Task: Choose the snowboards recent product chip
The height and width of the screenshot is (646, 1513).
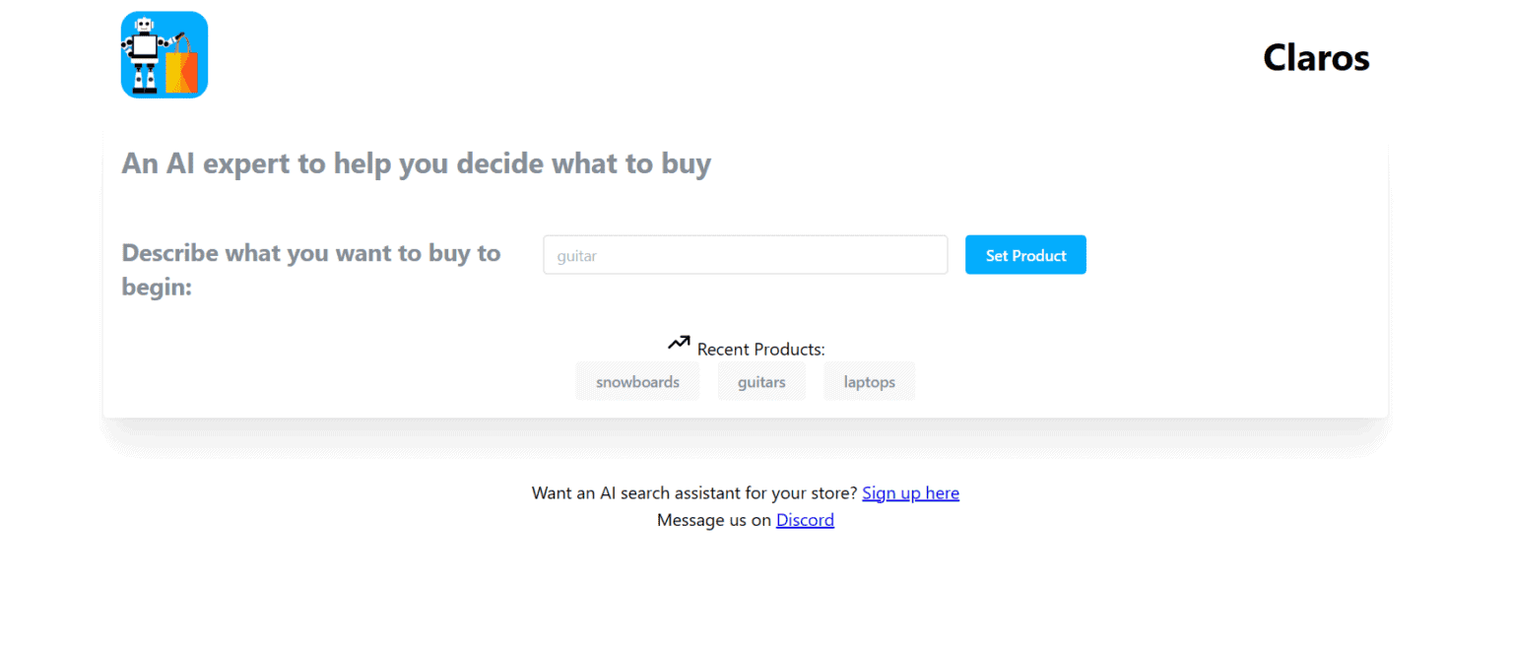Action: coord(637,382)
